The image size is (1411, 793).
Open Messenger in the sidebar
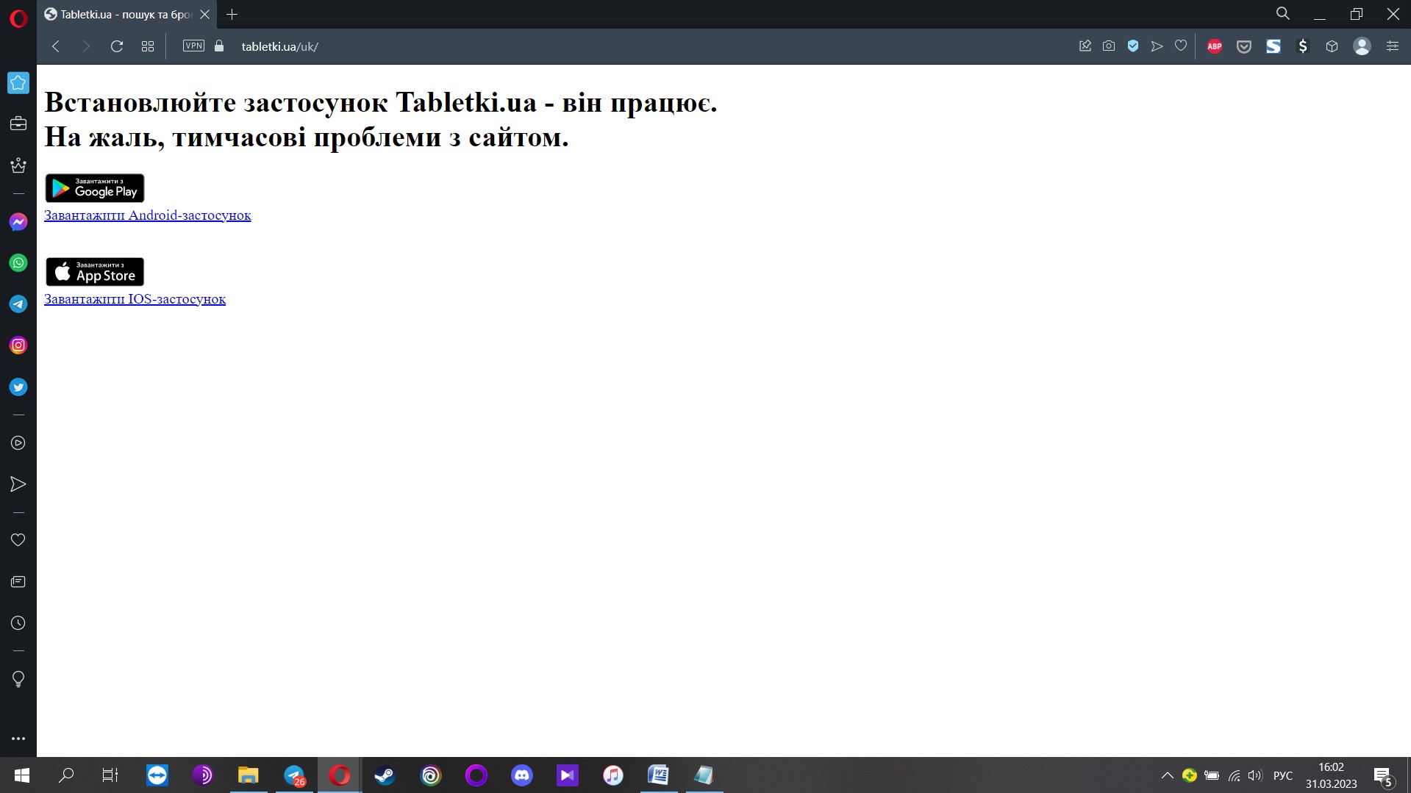(x=18, y=222)
